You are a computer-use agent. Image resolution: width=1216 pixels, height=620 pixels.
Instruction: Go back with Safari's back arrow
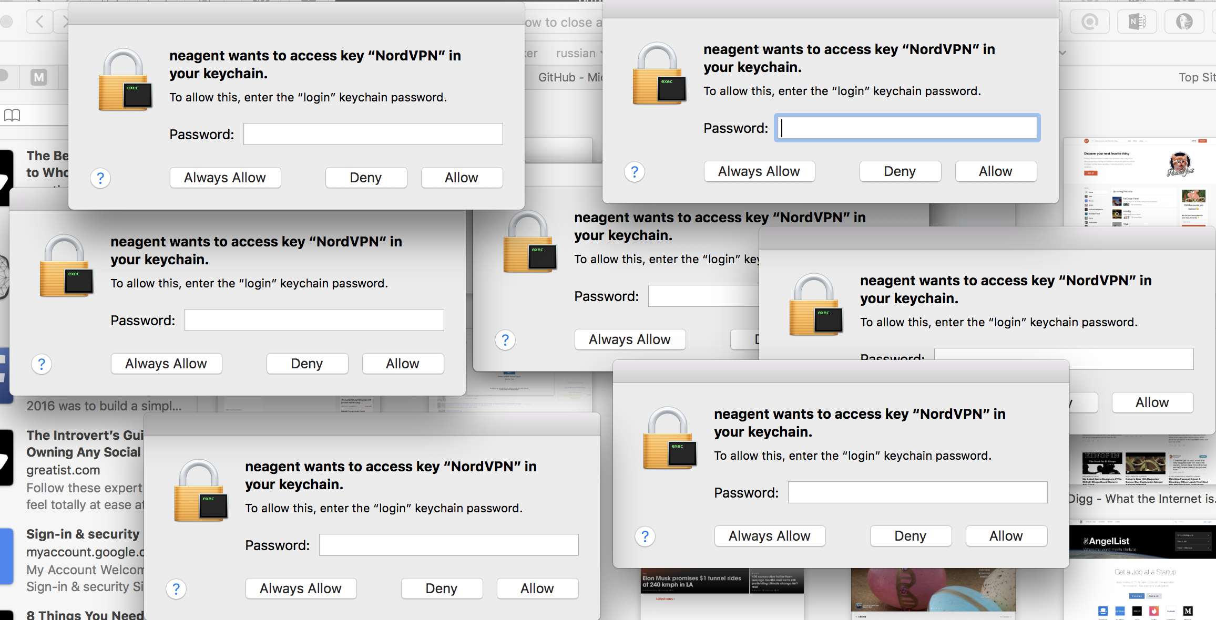point(39,22)
